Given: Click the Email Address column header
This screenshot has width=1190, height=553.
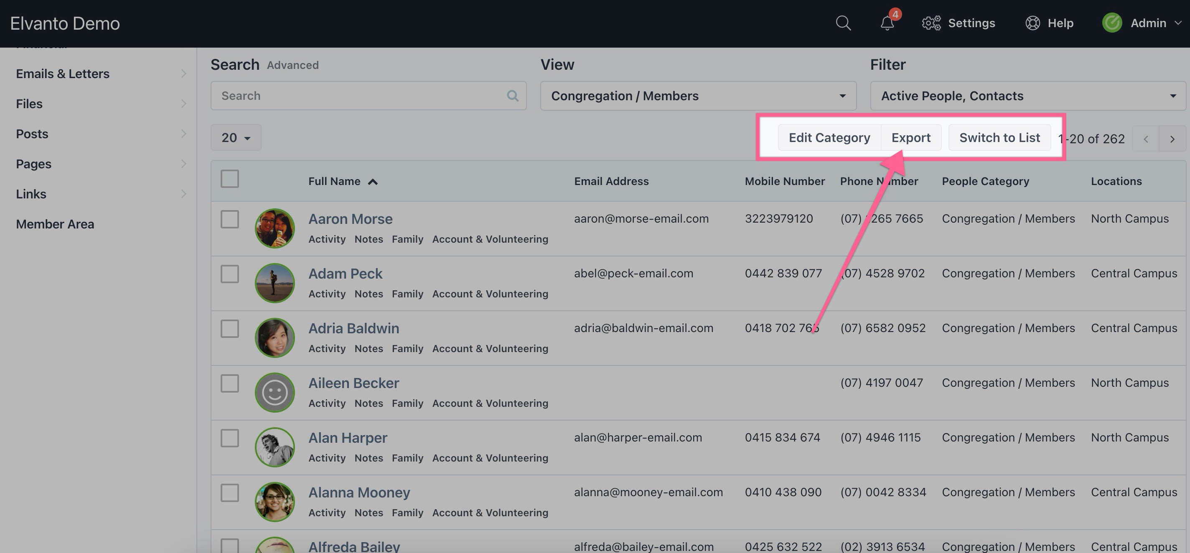Looking at the screenshot, I should click(611, 181).
